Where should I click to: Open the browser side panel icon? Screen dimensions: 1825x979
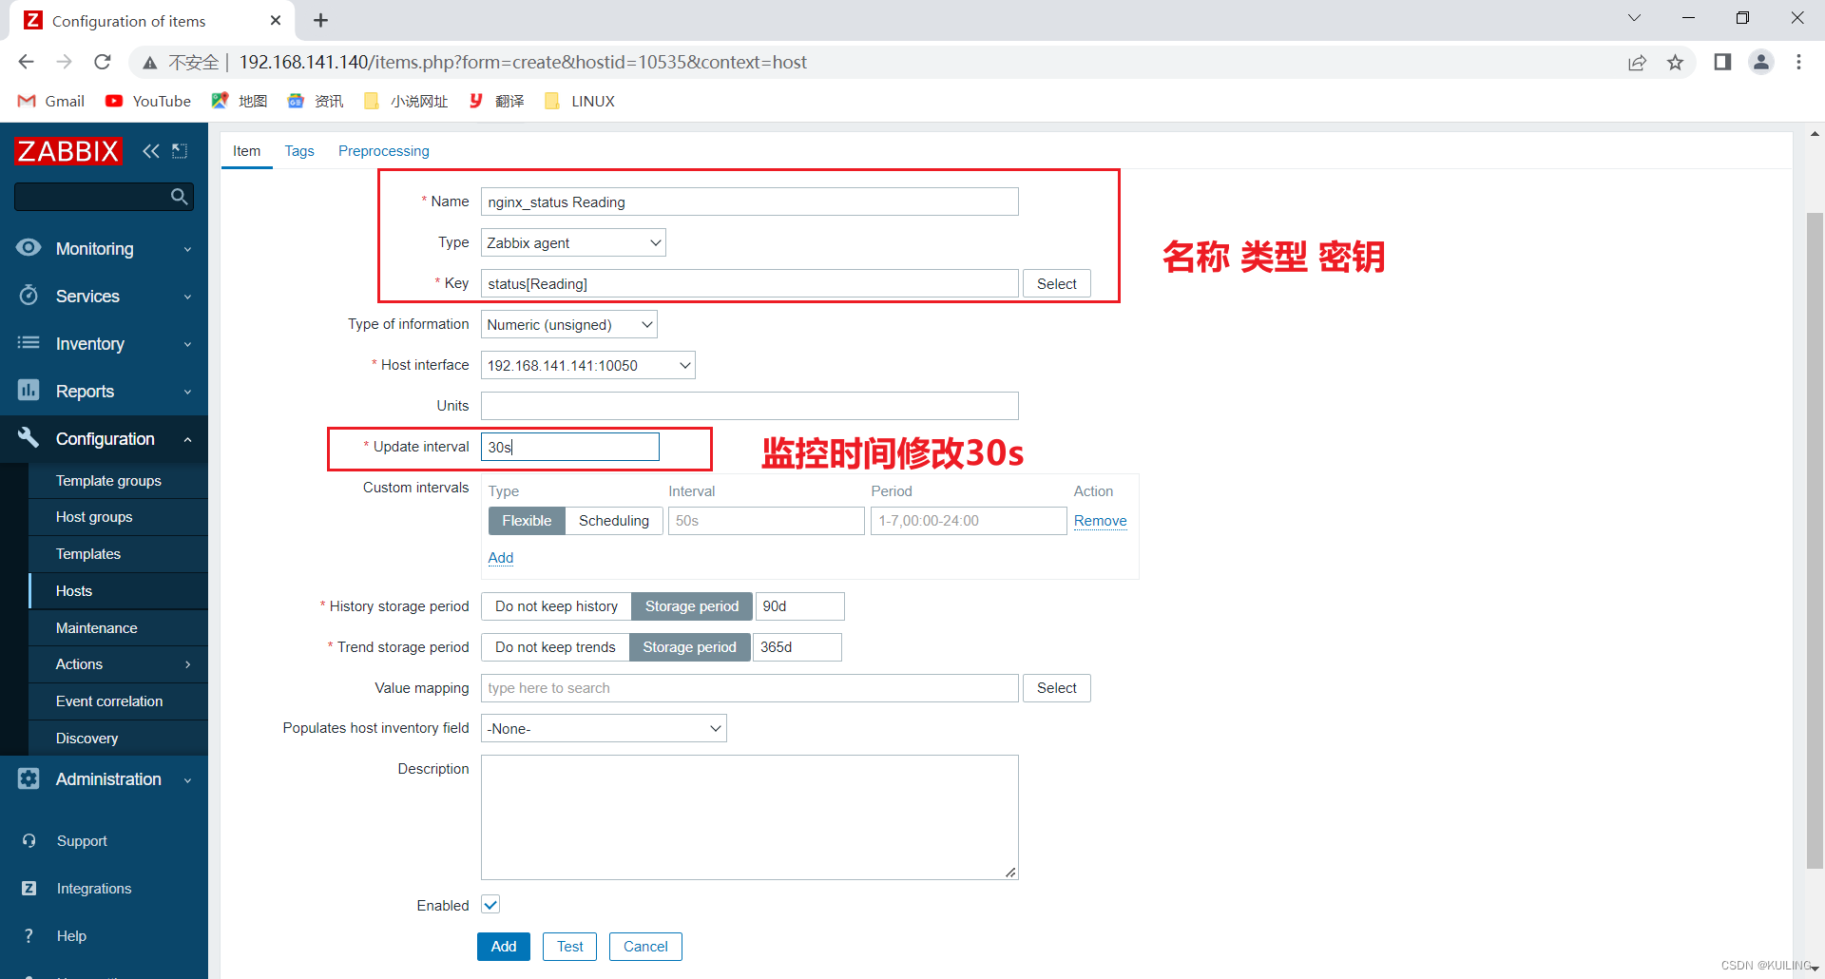point(1722,62)
